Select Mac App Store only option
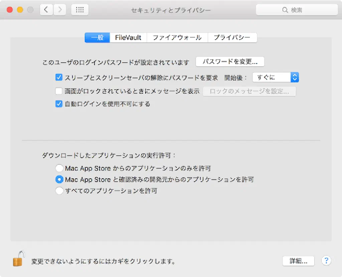Viewport: 342px width, 277px height. (x=59, y=168)
